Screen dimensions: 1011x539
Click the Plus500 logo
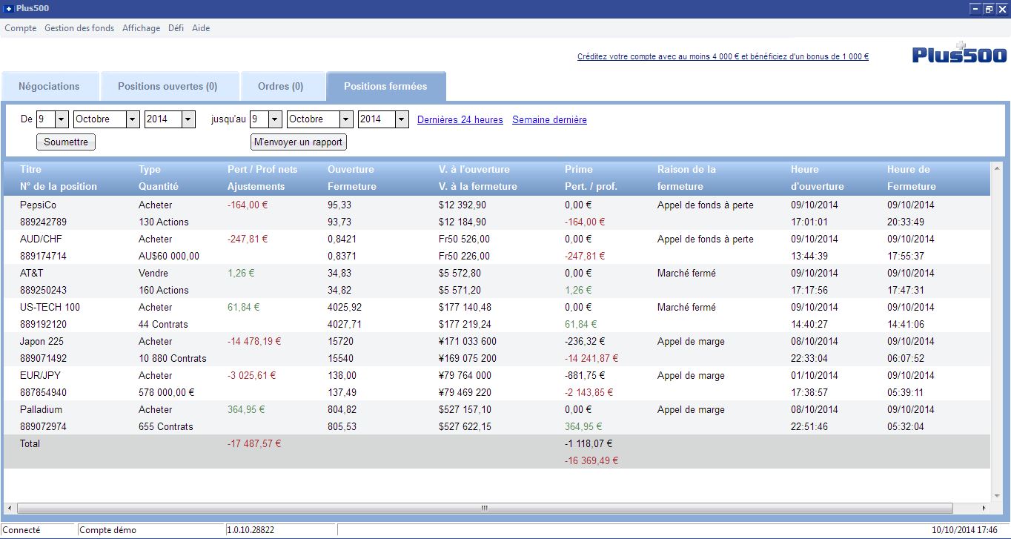tap(959, 53)
